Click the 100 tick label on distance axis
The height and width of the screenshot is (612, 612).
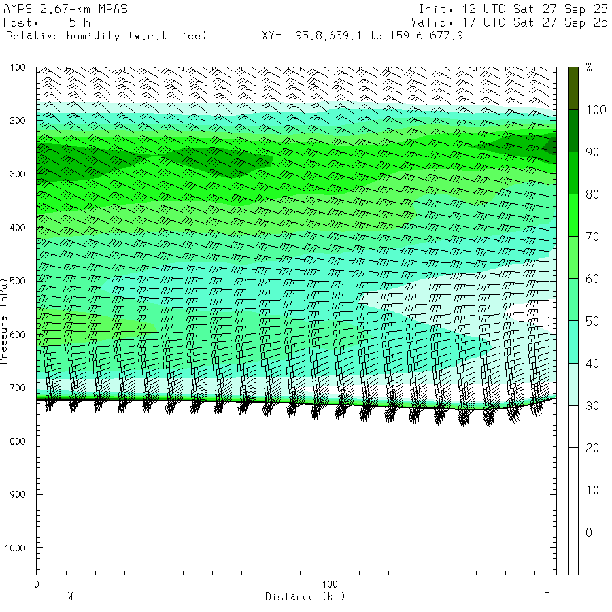tap(330, 584)
